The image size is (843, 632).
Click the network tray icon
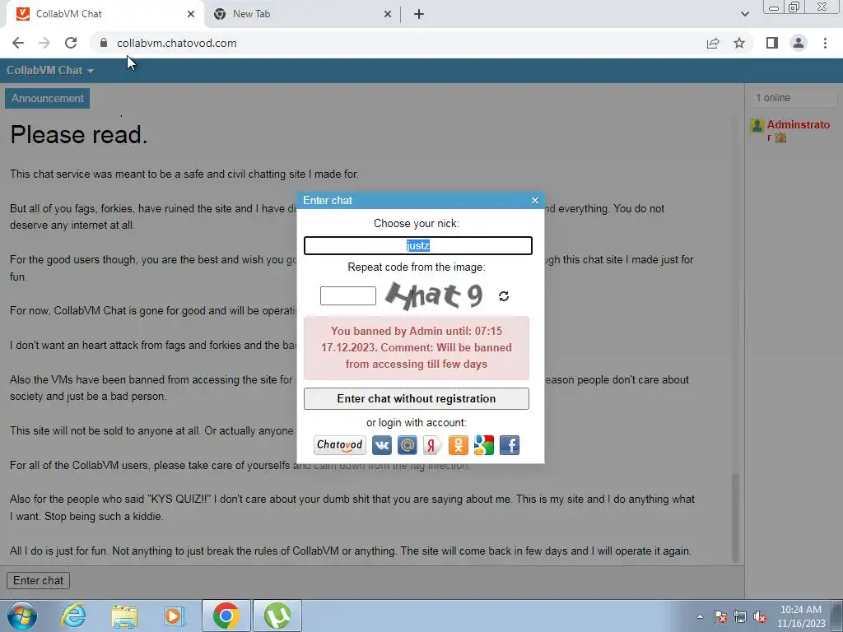(740, 617)
